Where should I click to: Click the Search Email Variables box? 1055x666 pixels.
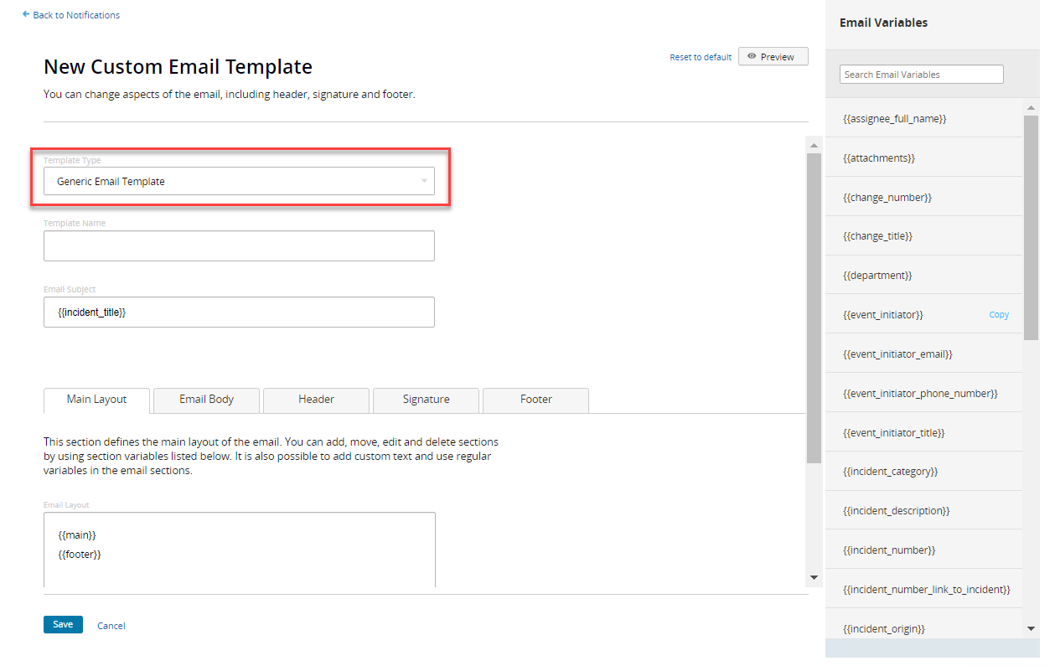click(x=921, y=74)
